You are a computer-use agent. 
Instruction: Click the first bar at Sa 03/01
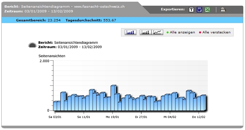coord(55,106)
